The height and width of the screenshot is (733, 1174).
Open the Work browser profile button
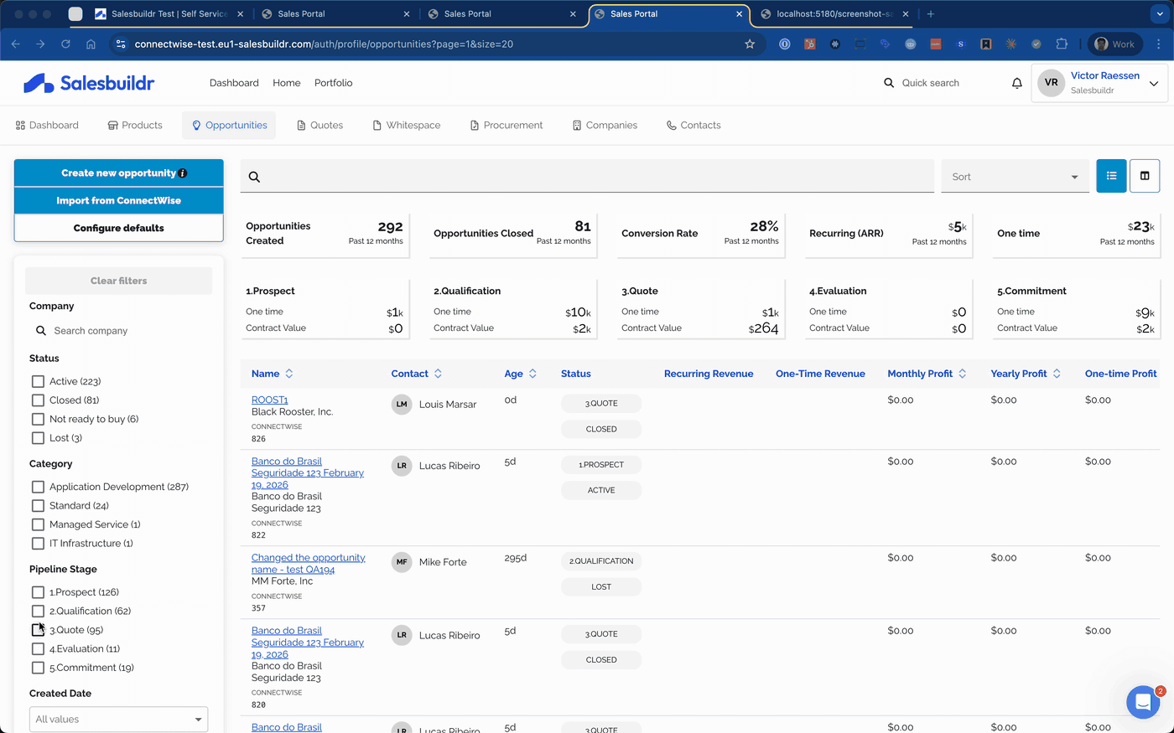click(x=1114, y=44)
